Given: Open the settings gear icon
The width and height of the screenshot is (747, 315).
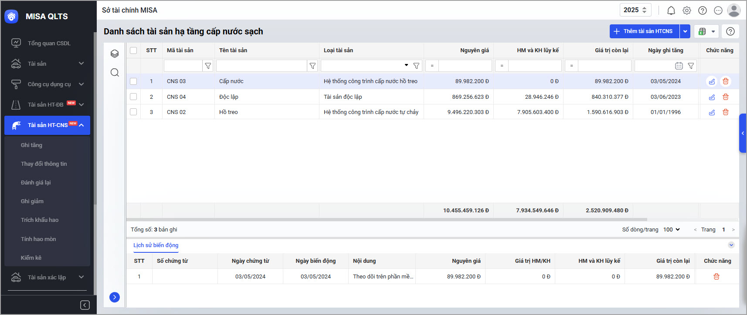Looking at the screenshot, I should (687, 10).
